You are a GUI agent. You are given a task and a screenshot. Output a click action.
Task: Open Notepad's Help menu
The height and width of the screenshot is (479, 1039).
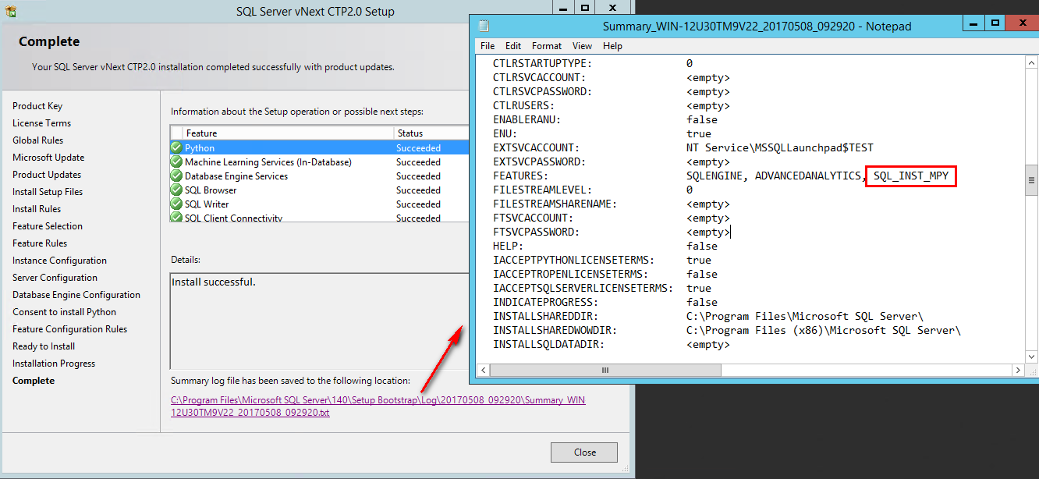(612, 46)
